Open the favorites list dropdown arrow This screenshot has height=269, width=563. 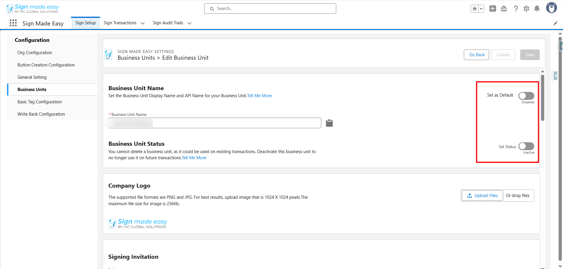click(x=481, y=9)
